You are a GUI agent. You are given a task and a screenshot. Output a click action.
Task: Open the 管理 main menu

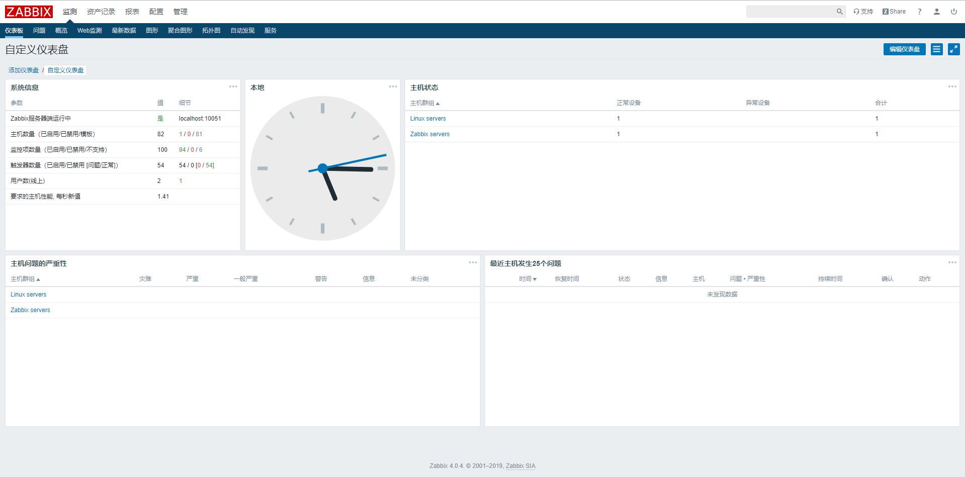[180, 12]
